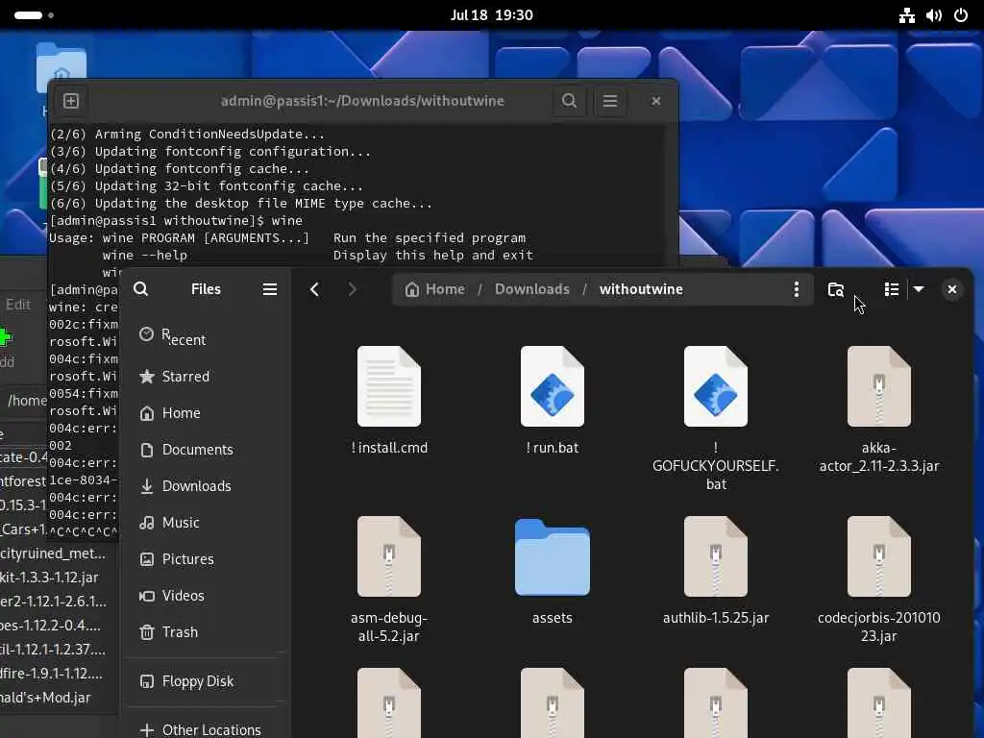The height and width of the screenshot is (738, 984).
Task: Open view options dropdown arrow in Files
Action: click(x=919, y=289)
